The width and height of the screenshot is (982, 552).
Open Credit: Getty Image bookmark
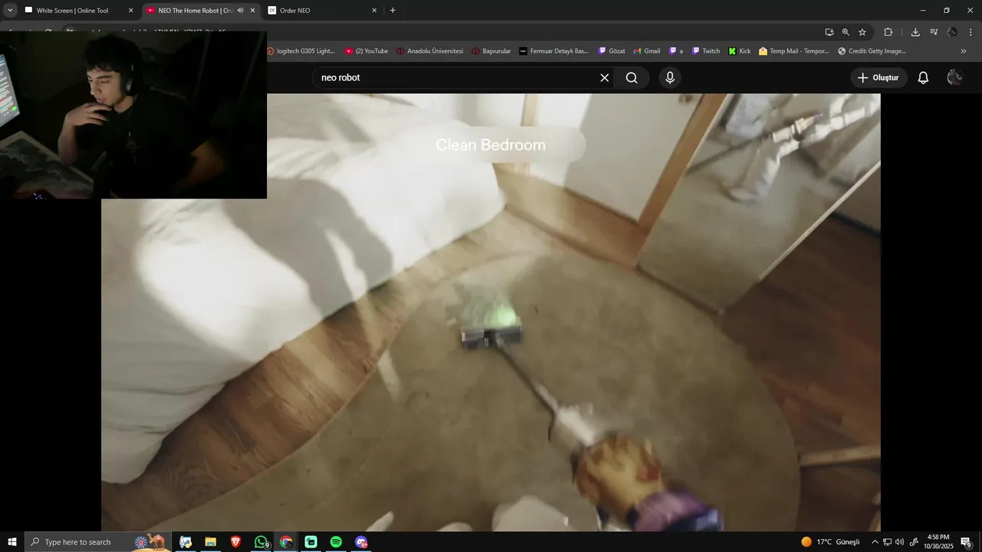(872, 51)
